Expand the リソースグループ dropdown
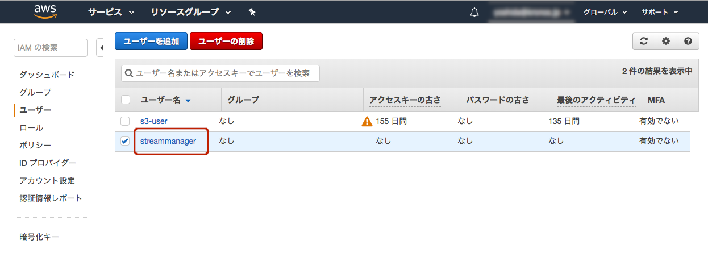The height and width of the screenshot is (269, 708). 191,12
